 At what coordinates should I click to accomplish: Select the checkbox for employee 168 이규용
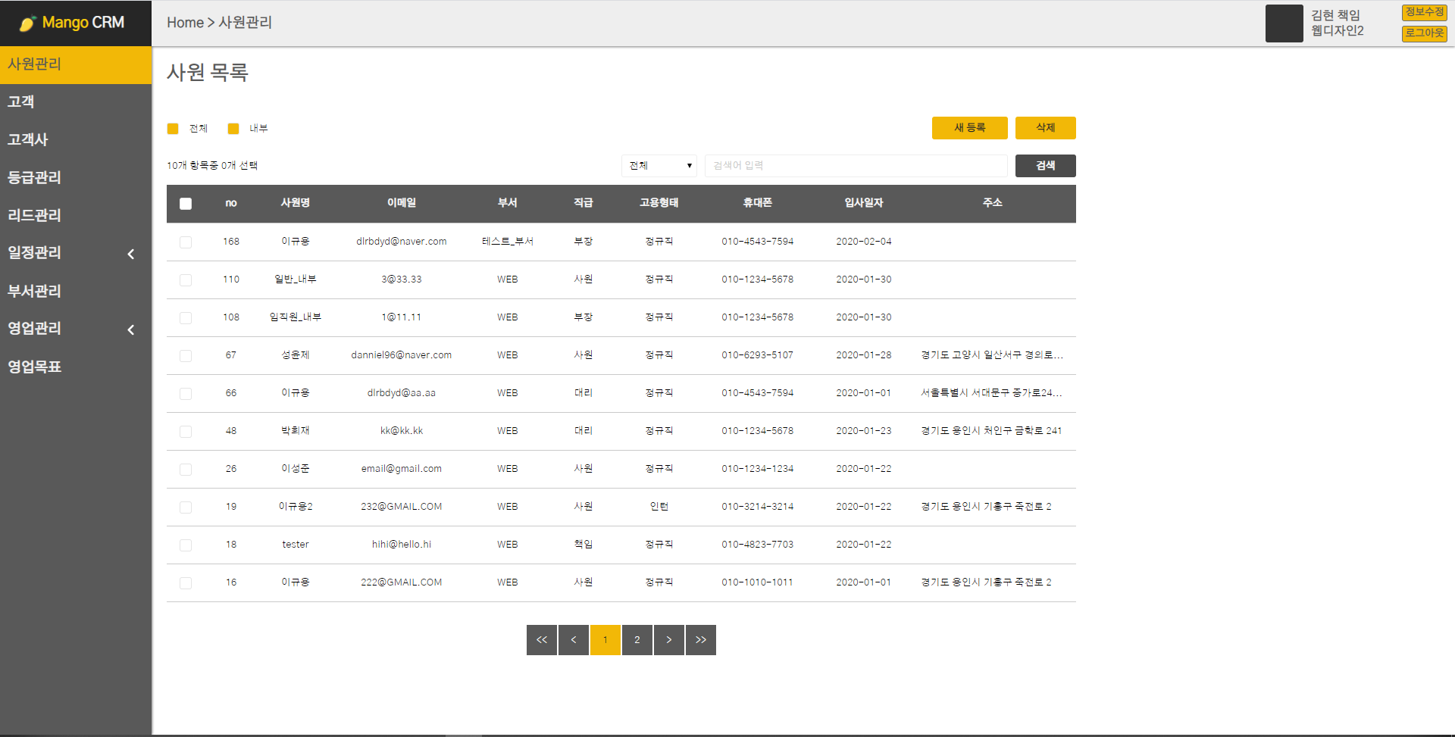pos(186,242)
